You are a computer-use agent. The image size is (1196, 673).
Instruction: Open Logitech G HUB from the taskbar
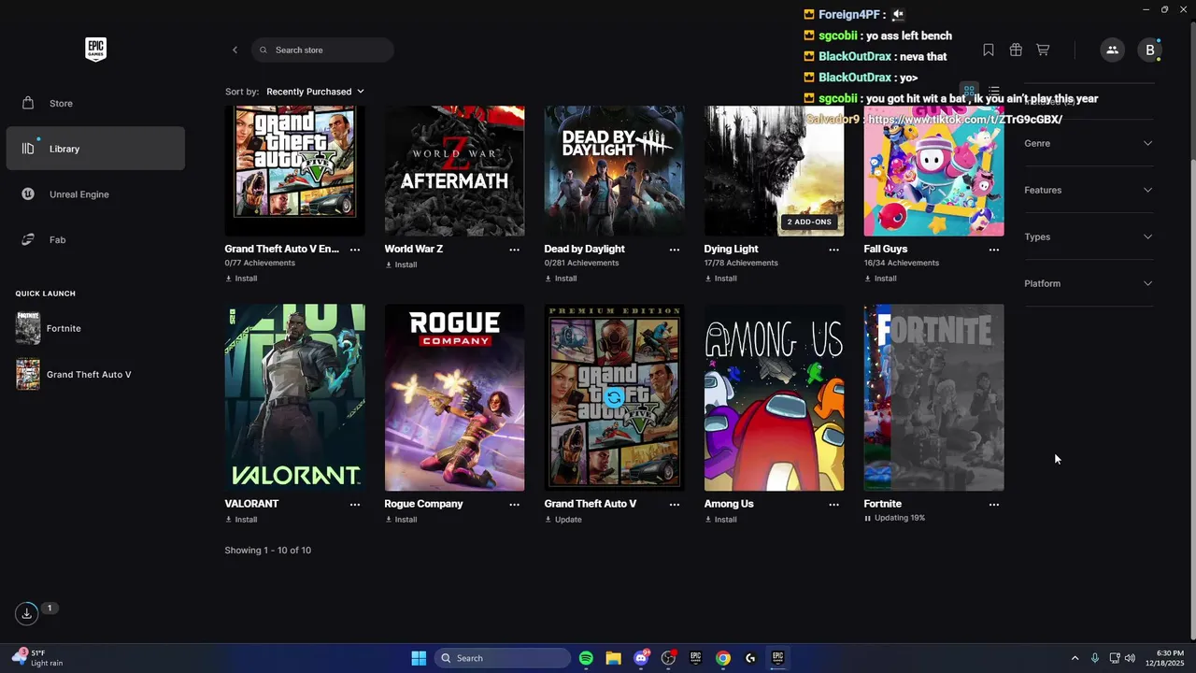pyautogui.click(x=750, y=658)
